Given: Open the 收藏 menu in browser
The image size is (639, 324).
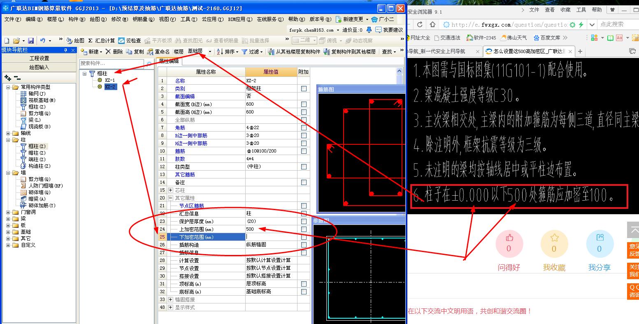Looking at the screenshot, I should (565, 9).
